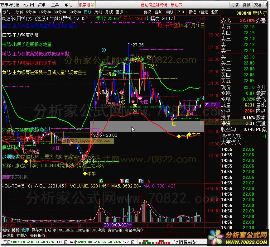Add stock via +自选 button

pos(203,12)
